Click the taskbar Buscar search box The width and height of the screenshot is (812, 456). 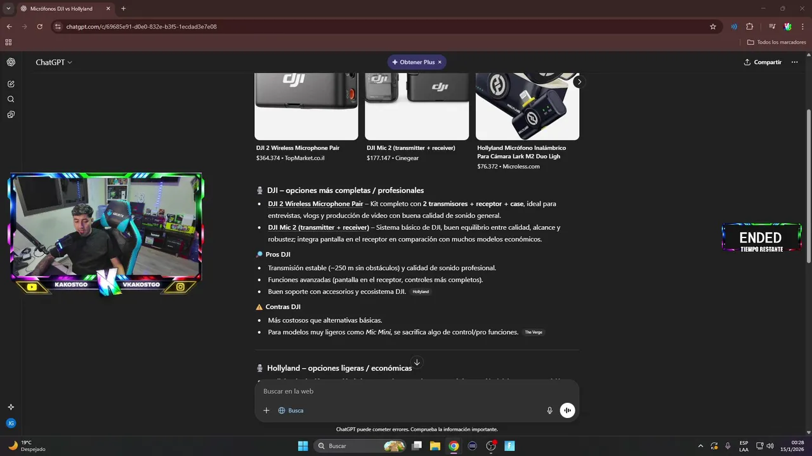tap(360, 446)
